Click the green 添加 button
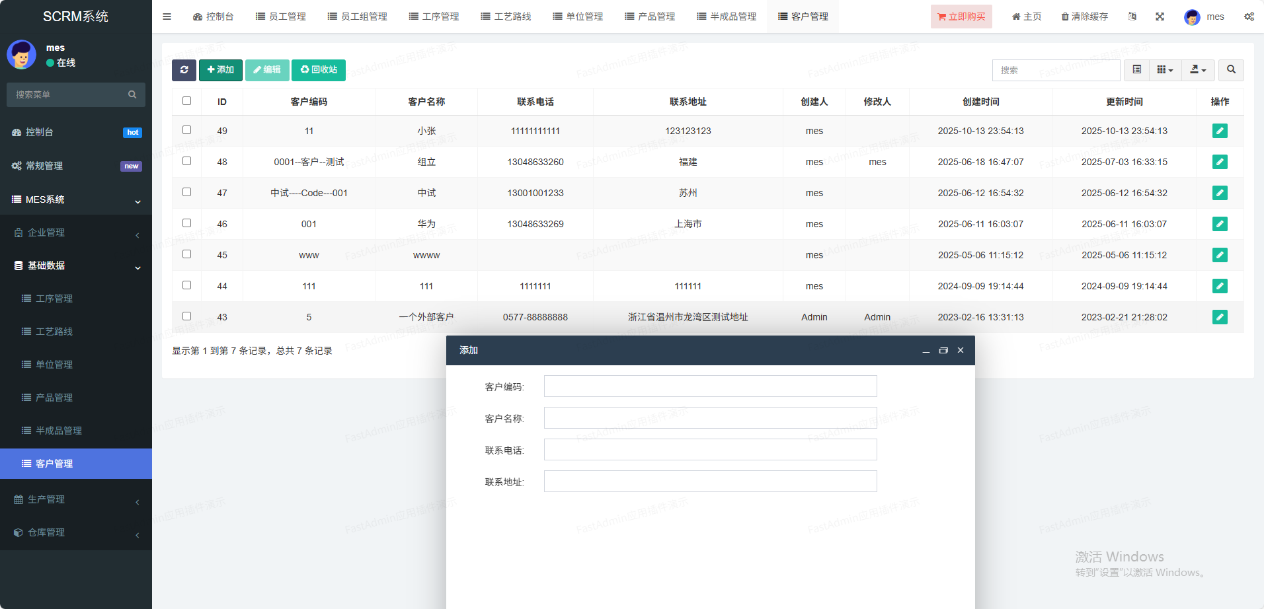This screenshot has height=609, width=1264. coord(221,70)
